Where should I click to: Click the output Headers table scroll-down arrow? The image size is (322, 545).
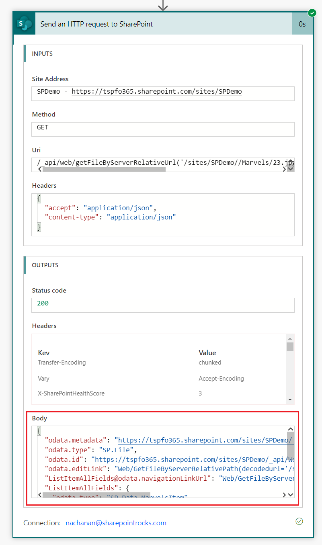(290, 400)
